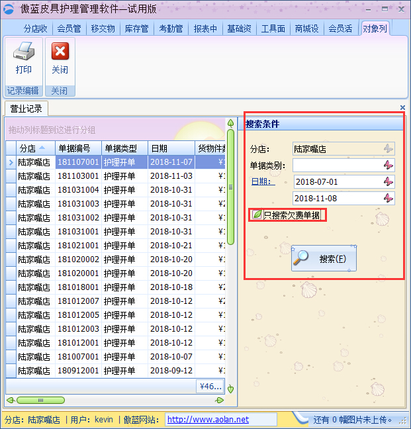Toggle 只搜索欠费单据 checkbox
This screenshot has height=429, width=411.
coord(257,215)
